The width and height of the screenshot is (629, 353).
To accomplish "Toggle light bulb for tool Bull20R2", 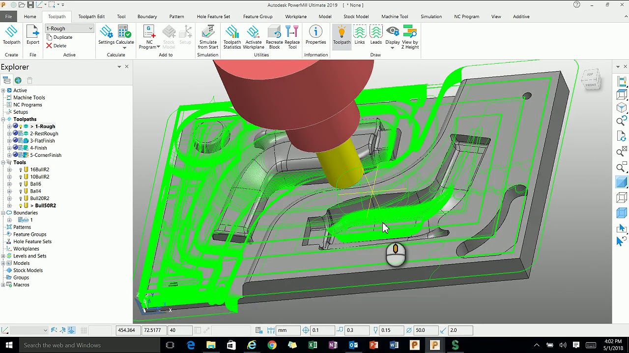I will click(21, 198).
